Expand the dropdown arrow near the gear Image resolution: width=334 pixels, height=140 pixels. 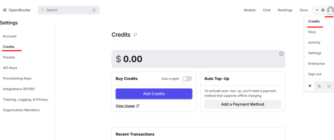[317, 10]
